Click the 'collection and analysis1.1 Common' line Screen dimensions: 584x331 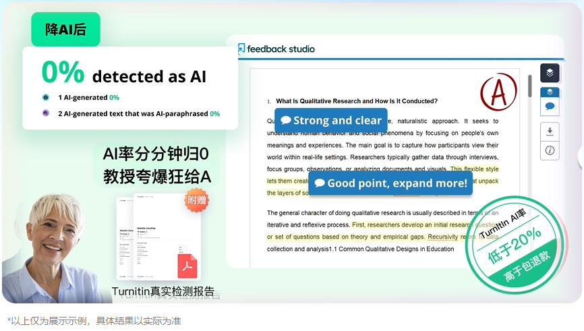[x=360, y=249]
